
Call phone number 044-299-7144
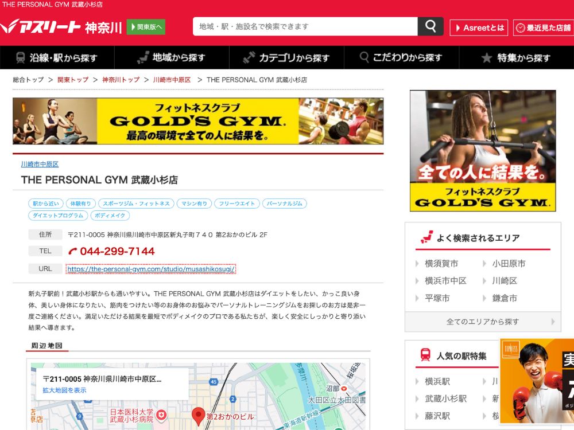117,251
